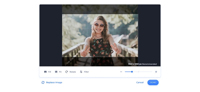Confirm with the DONE button
The width and height of the screenshot is (200, 92).
(x=153, y=82)
